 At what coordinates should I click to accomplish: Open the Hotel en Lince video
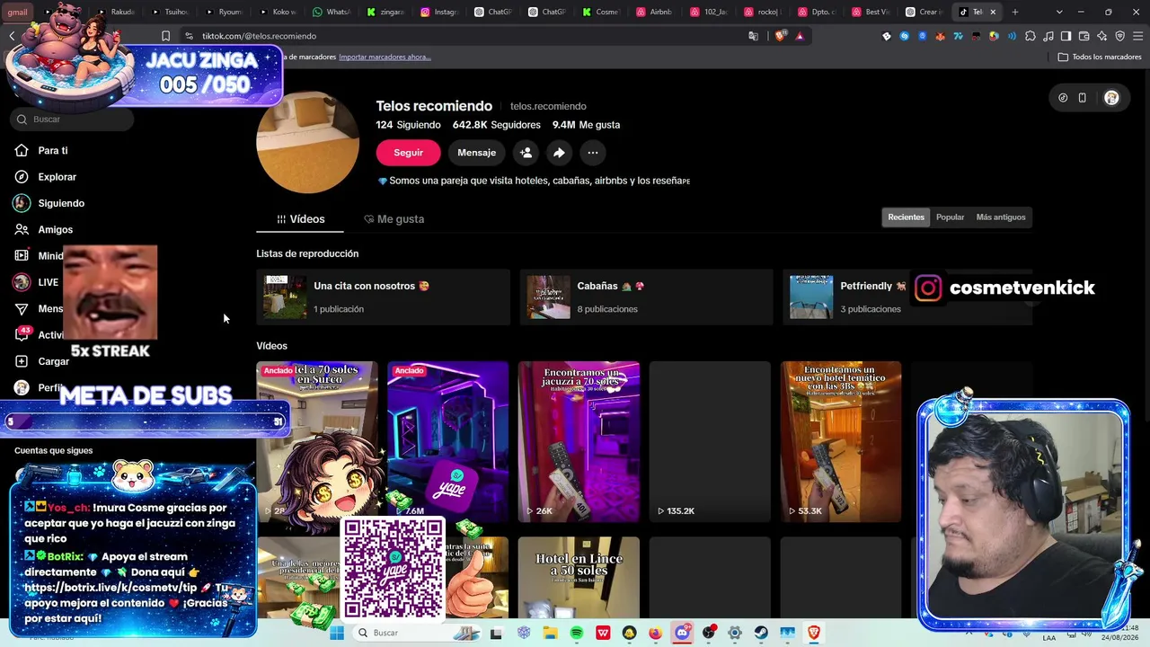tap(579, 577)
